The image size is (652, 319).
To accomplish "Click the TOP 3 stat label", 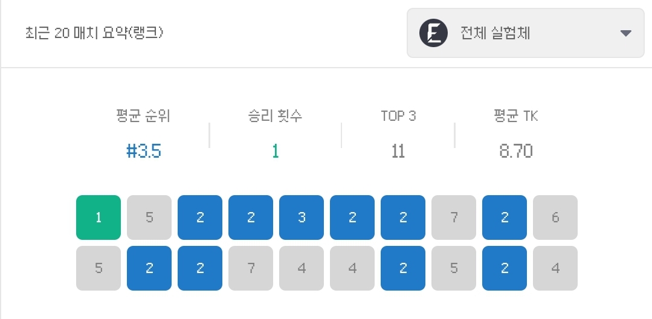I will [398, 117].
